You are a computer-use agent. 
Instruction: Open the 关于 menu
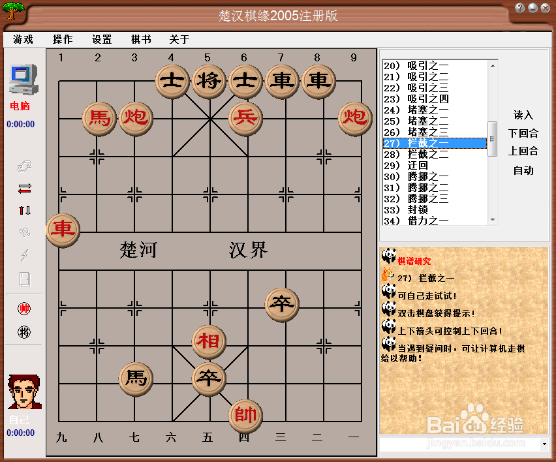179,39
